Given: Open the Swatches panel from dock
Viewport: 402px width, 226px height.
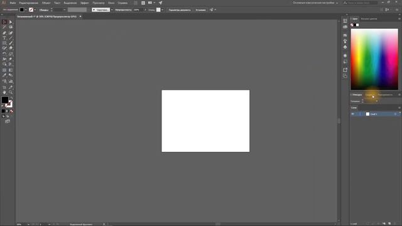Looking at the screenshot, I should click(x=345, y=35).
